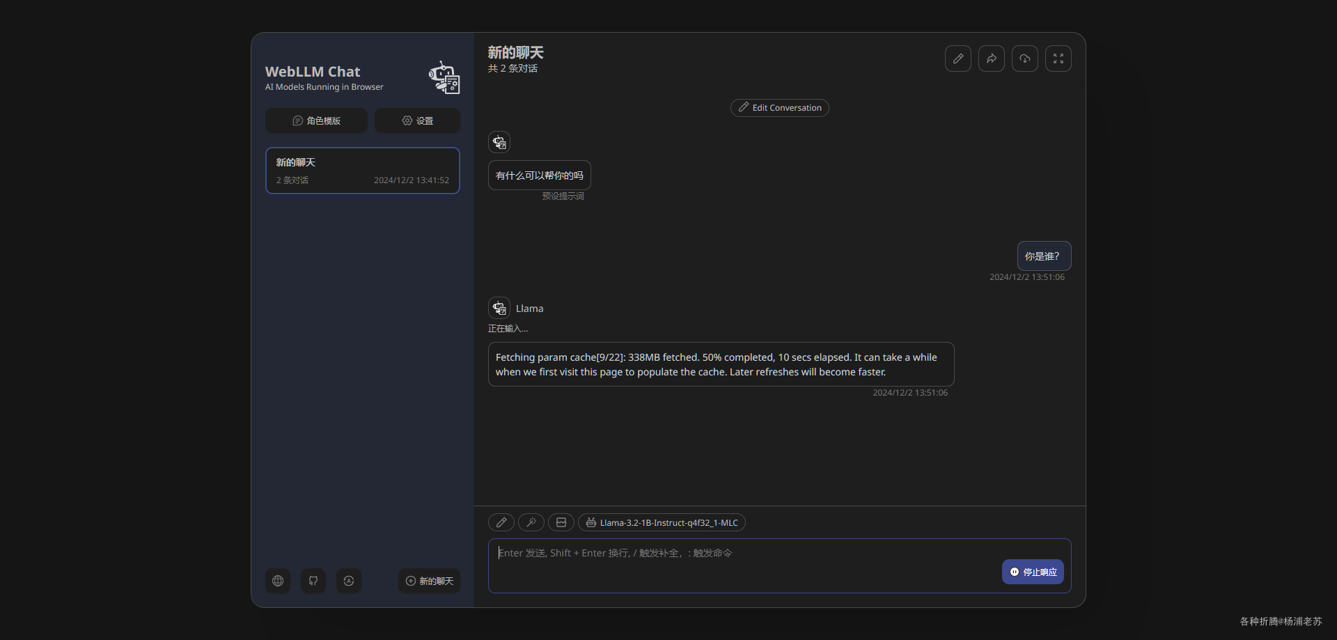
Task: Click the 正在输入... typing status text
Action: pos(508,329)
